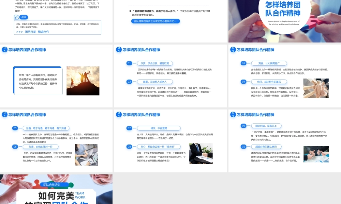This screenshot has height=204, width=341.
Task: Click the number badge 07
Action: pyautogui.click(x=129, y=128)
